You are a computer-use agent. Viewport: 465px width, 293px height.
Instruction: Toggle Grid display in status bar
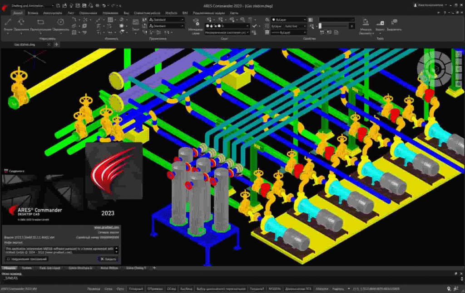pyautogui.click(x=108, y=288)
